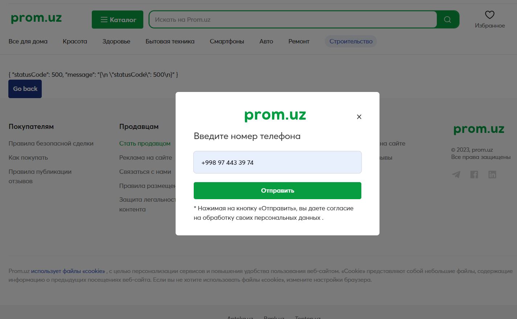Screen dimensions: 517x319
Task: Click the footer prom.uz logo
Action: click(479, 129)
